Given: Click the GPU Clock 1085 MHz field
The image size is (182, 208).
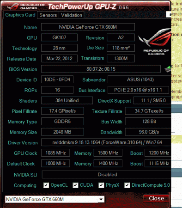Looking at the screenshot, I should (x=55, y=153).
